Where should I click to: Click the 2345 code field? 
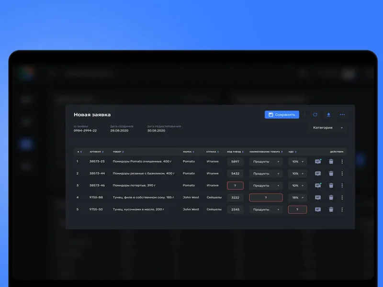pyautogui.click(x=235, y=210)
